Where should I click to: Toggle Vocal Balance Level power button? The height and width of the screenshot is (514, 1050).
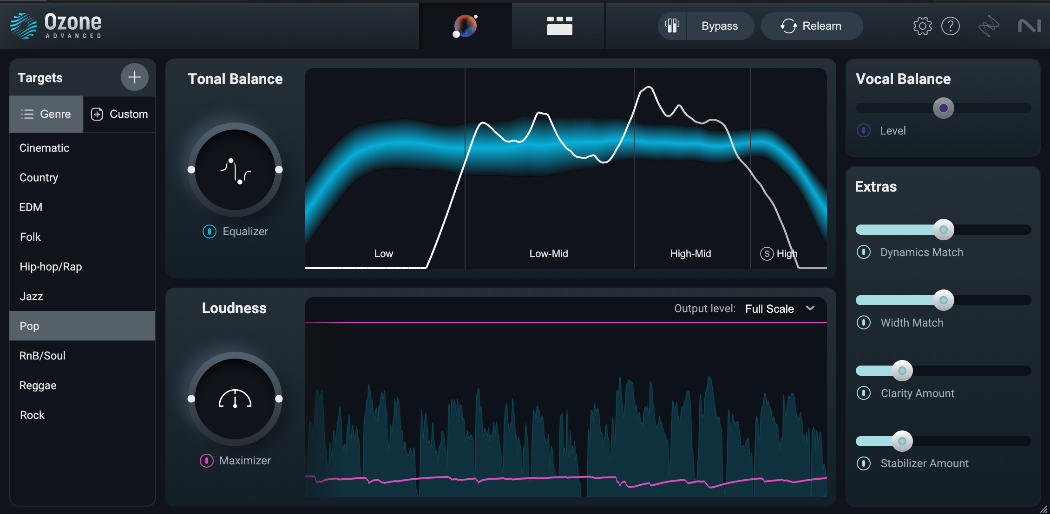[x=864, y=131]
